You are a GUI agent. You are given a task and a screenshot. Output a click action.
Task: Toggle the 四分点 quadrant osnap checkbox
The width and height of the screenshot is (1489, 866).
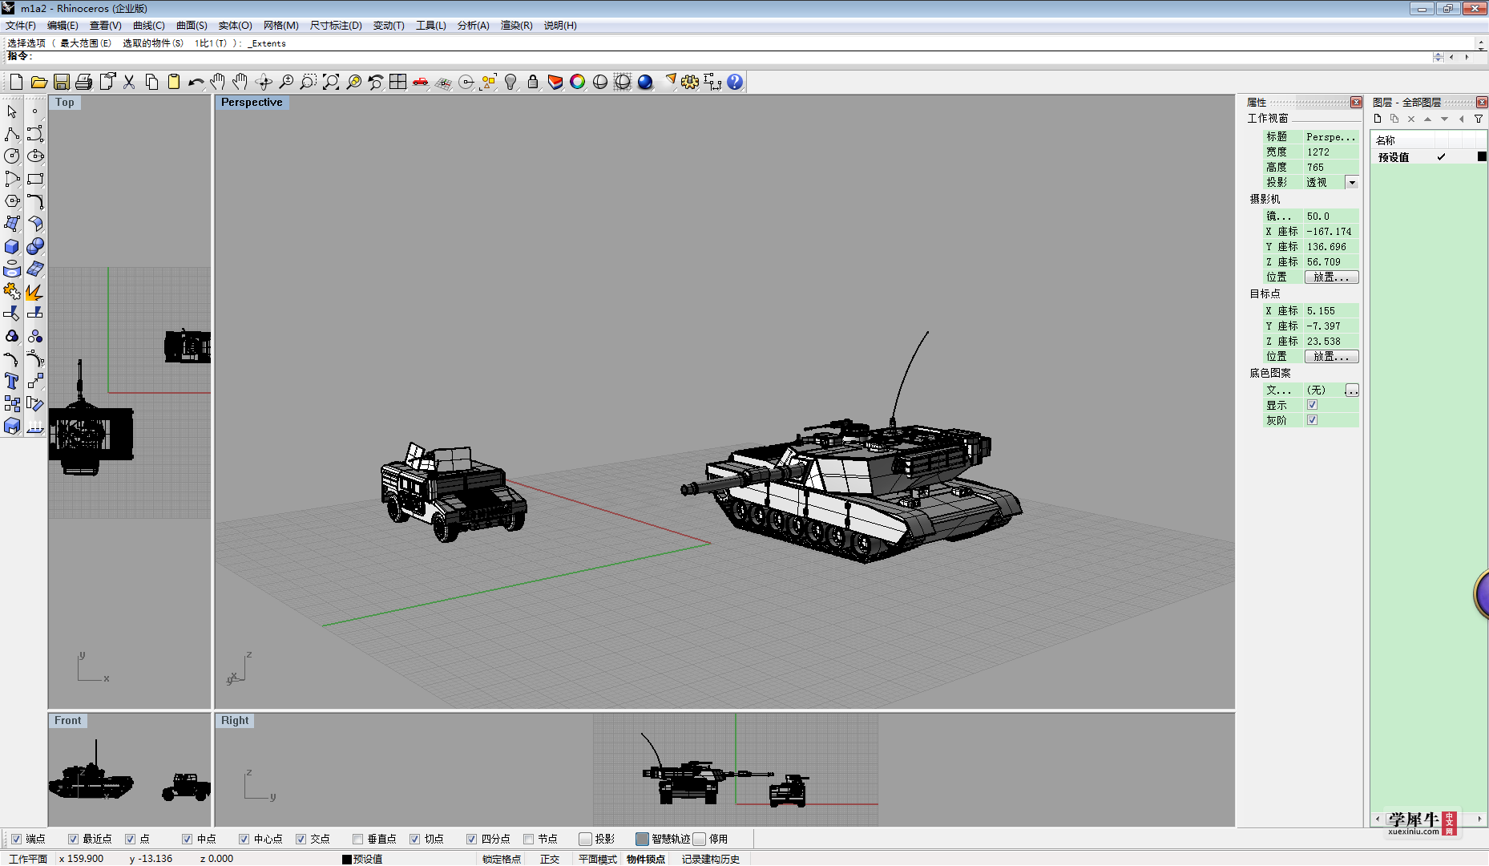471,839
